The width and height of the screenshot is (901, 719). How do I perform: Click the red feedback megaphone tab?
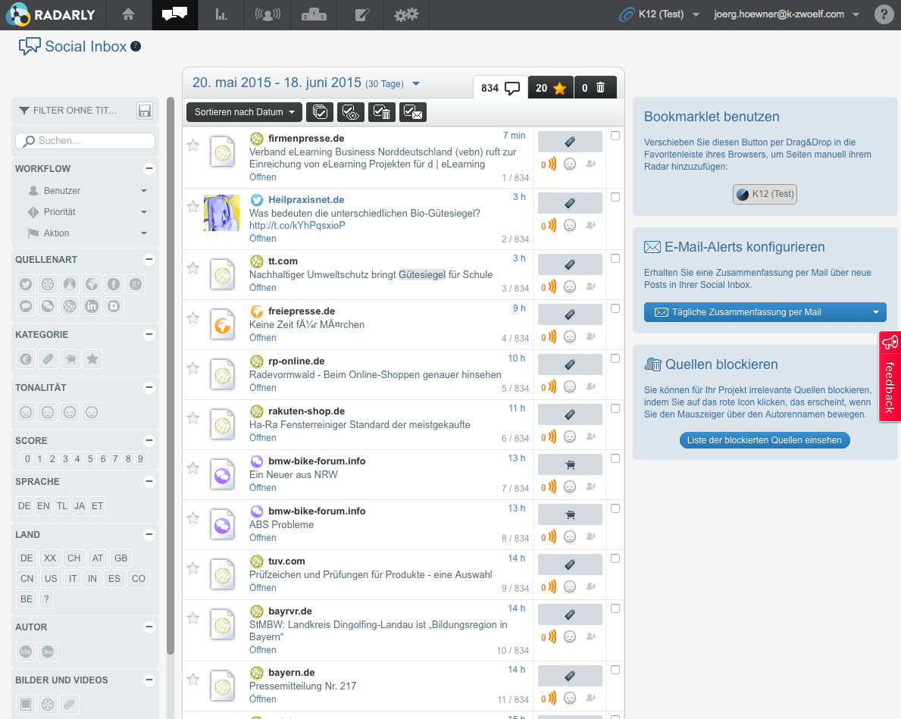click(890, 377)
